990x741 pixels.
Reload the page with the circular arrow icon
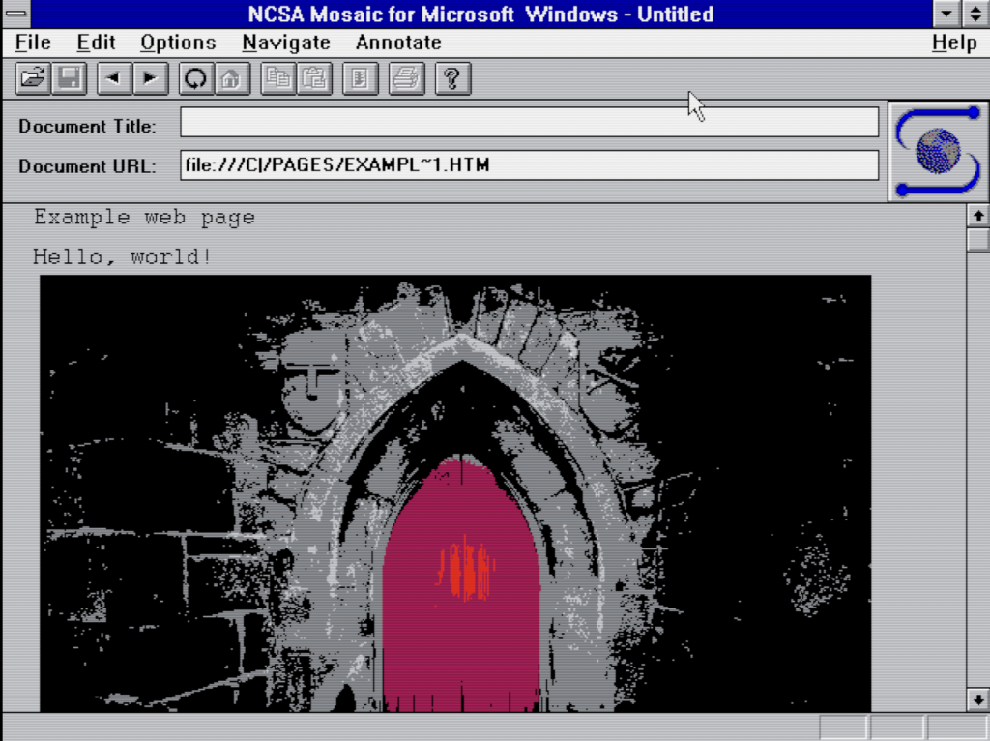(x=195, y=79)
